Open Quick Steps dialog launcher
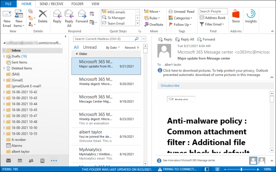This screenshot has width=276, height=172. pos(140,31)
